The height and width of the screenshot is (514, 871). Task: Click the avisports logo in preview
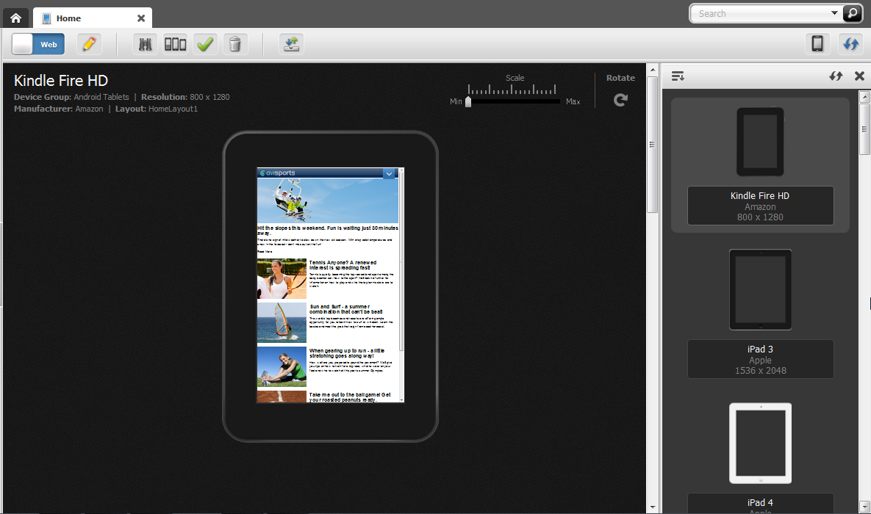(x=278, y=173)
